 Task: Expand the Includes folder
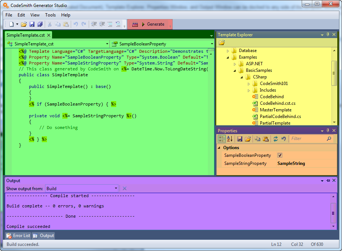click(x=249, y=90)
